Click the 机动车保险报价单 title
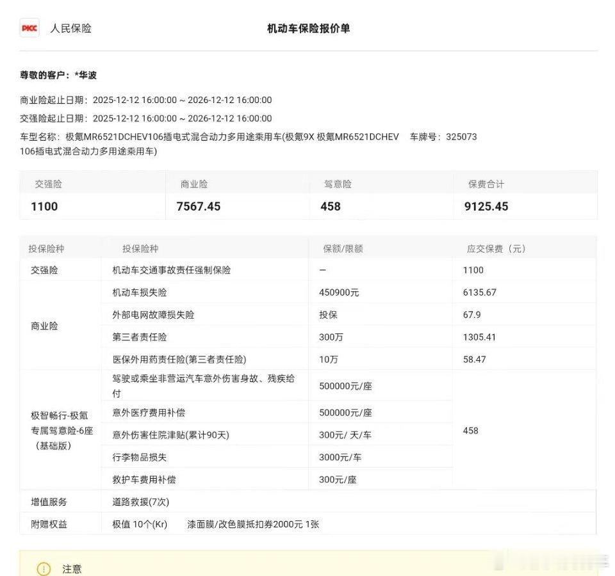 pos(308,29)
